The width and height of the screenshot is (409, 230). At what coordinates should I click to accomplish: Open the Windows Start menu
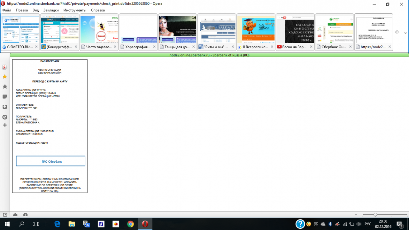coord(7,224)
